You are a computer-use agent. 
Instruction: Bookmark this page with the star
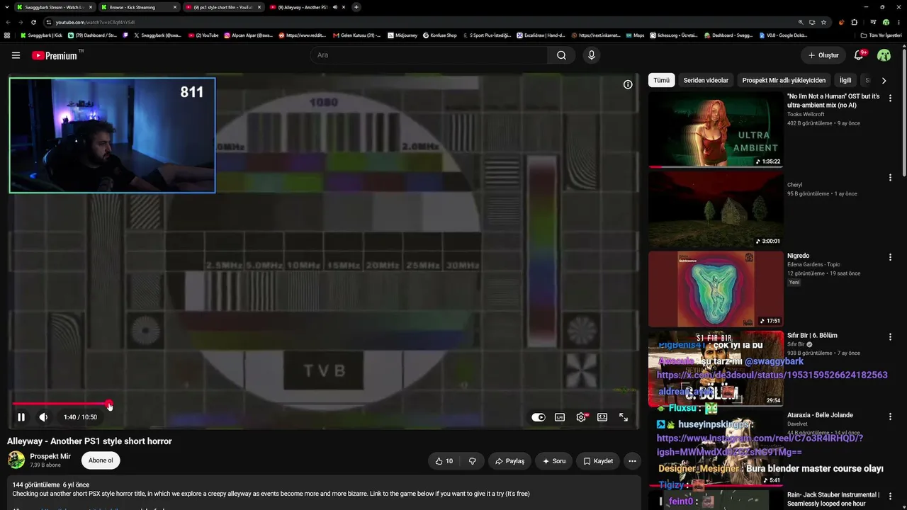point(823,22)
